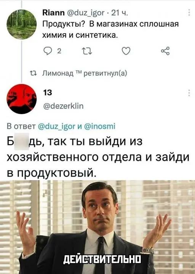Open Riann's forest profile picture
The image size is (195, 274).
22,24
